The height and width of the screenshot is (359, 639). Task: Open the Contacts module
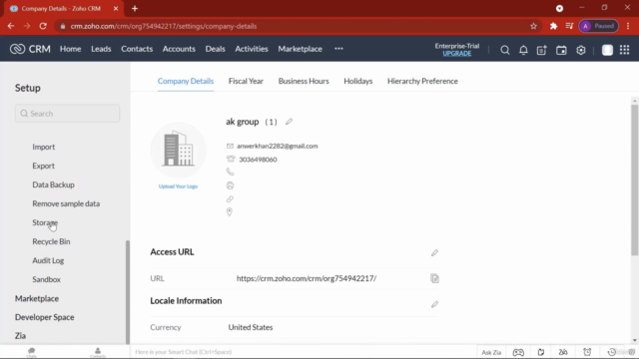(x=137, y=49)
